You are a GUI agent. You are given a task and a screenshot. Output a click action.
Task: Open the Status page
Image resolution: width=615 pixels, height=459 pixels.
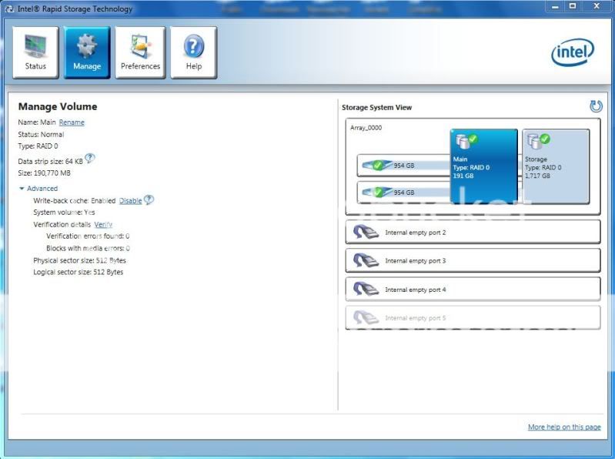[35, 52]
